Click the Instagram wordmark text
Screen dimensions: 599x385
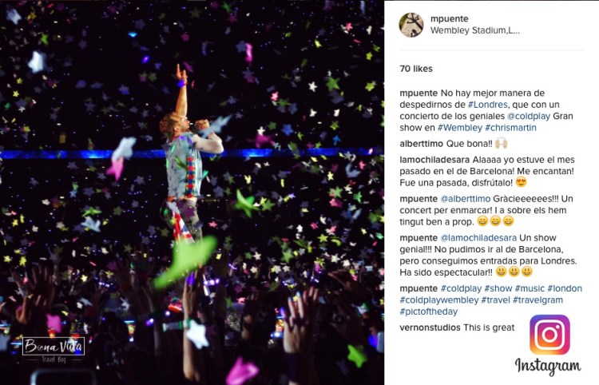pyautogui.click(x=548, y=367)
